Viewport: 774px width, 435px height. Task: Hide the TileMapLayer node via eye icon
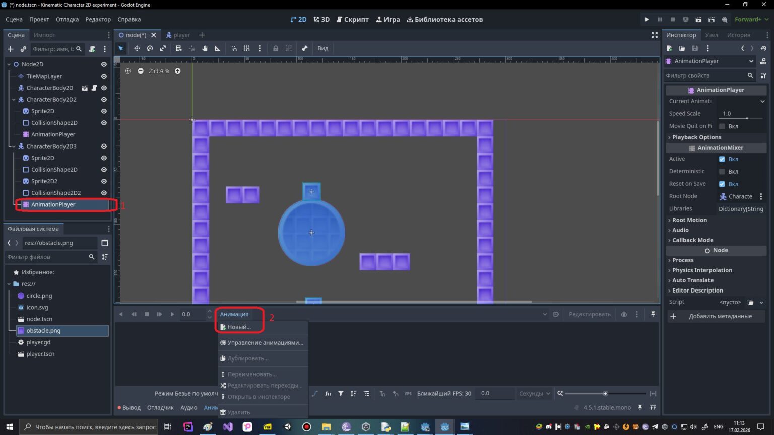pyautogui.click(x=104, y=76)
